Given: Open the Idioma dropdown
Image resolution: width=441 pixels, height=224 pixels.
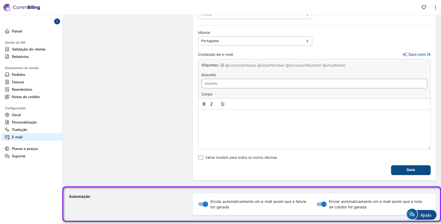Looking at the screenshot, I should click(x=255, y=41).
